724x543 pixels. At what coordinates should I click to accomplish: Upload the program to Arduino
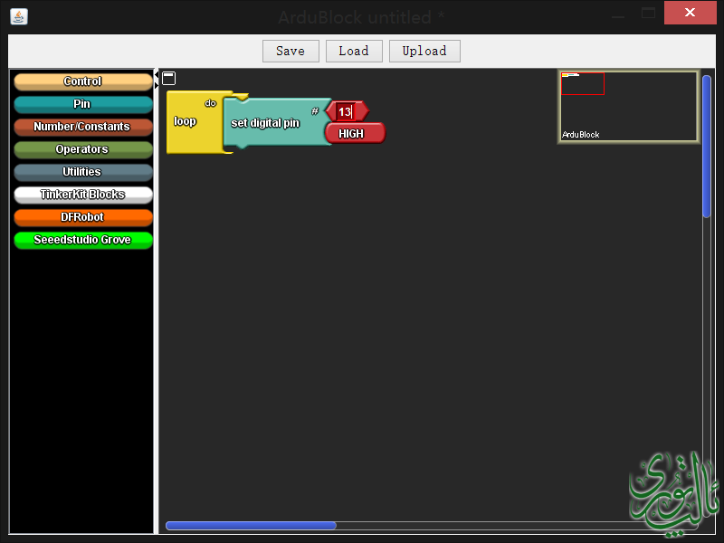pyautogui.click(x=424, y=51)
